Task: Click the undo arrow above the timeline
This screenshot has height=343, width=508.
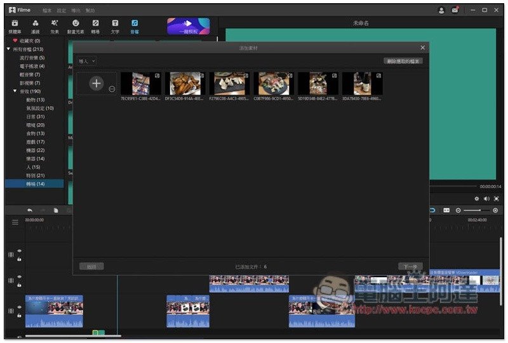Action: 29,210
